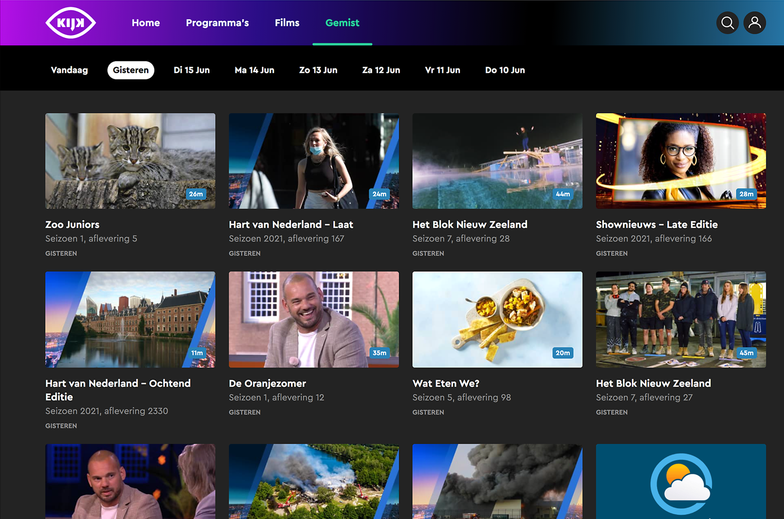
Task: Play the Het Blok aflevering 28 thumbnail
Action: pyautogui.click(x=497, y=161)
